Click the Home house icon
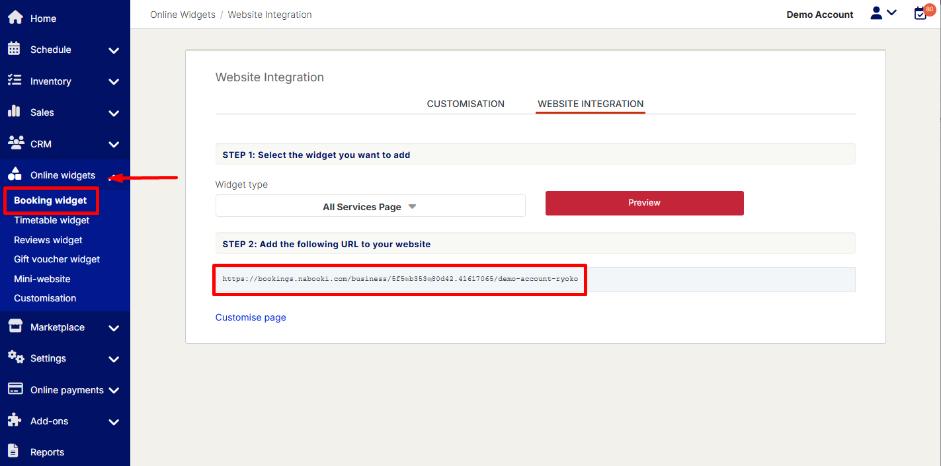The image size is (941, 466). (15, 18)
